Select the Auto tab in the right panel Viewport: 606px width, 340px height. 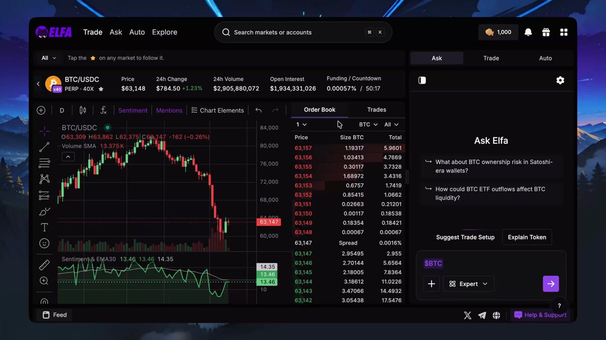click(545, 58)
